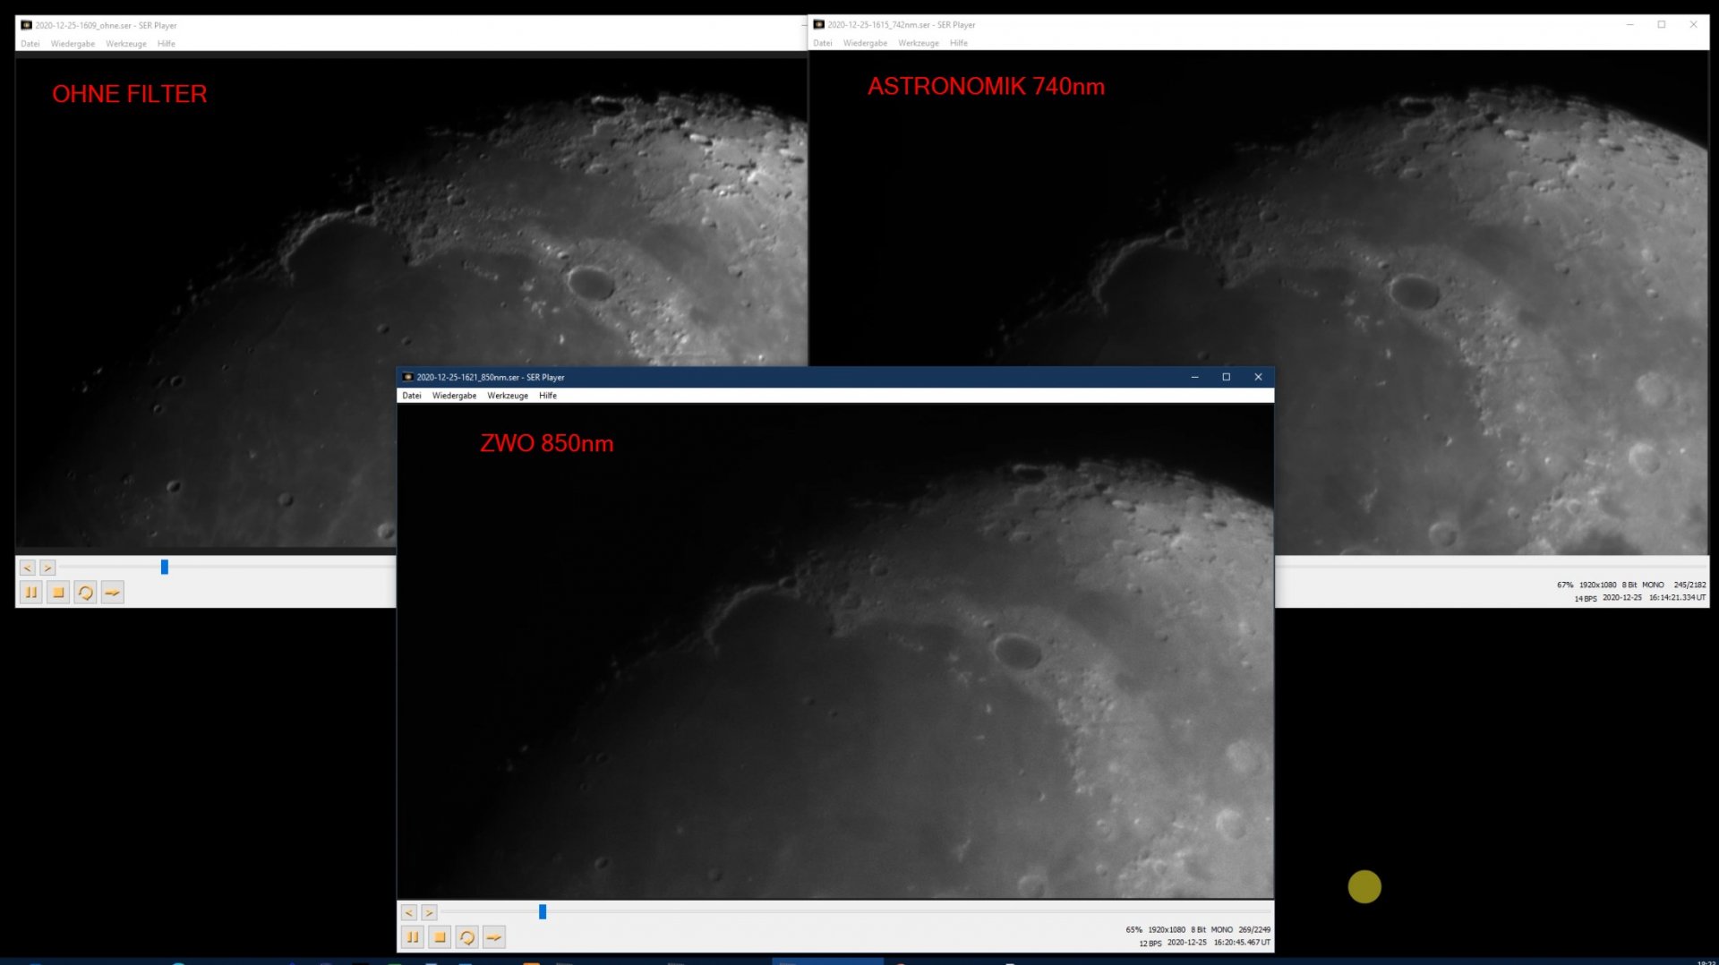This screenshot has width=1719, height=965.
Task: Click the 16:20:45.467 UT timestamp
Action: [1242, 943]
